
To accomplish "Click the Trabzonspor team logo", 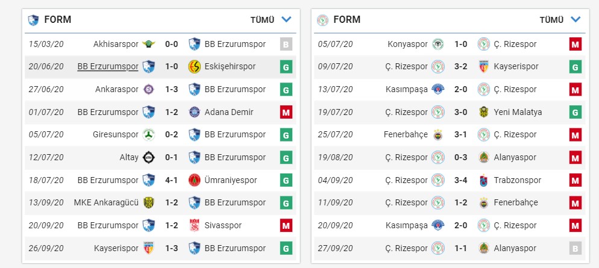I will pyautogui.click(x=483, y=180).
